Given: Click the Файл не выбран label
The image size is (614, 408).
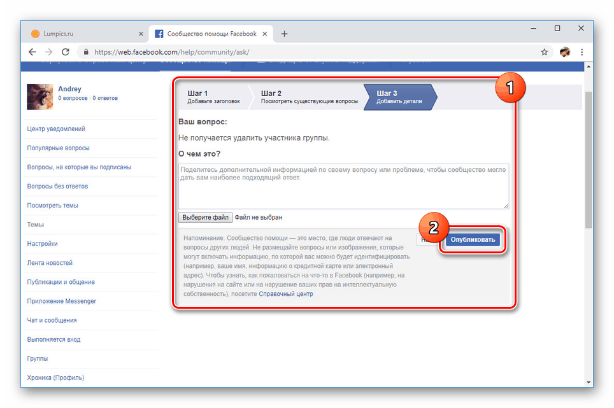Looking at the screenshot, I should (x=259, y=218).
